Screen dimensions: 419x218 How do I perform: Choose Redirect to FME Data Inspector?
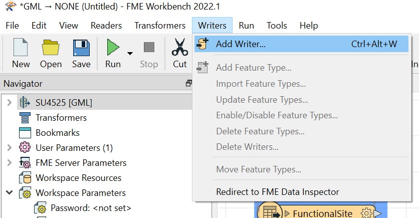pyautogui.click(x=301, y=192)
